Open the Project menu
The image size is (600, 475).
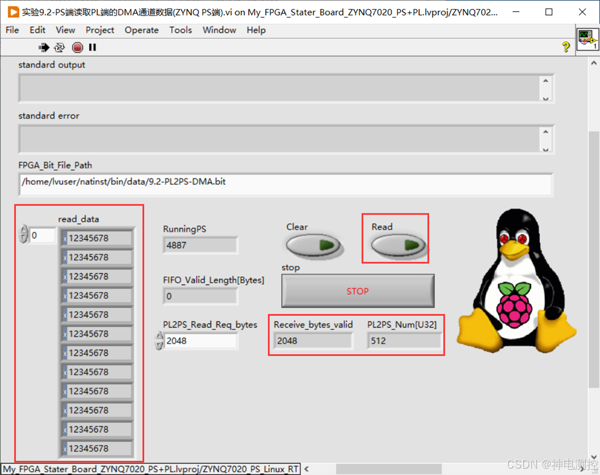click(100, 30)
